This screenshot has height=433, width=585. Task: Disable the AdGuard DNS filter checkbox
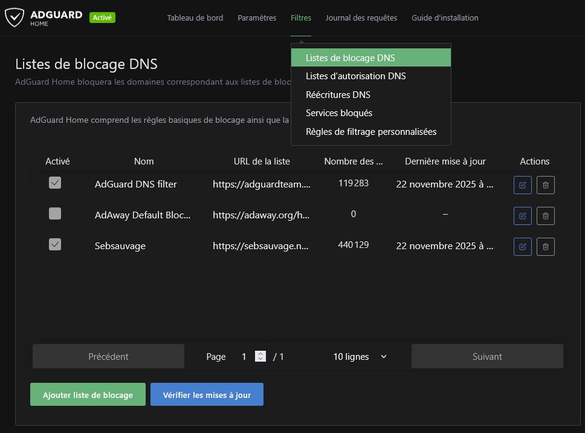coord(55,183)
